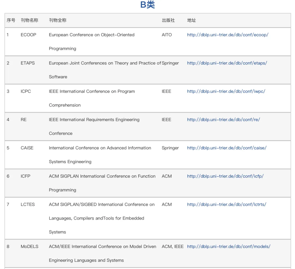This screenshot has width=295, height=269.
Task: Click the RE abbreviation cell
Action: (x=23, y=120)
